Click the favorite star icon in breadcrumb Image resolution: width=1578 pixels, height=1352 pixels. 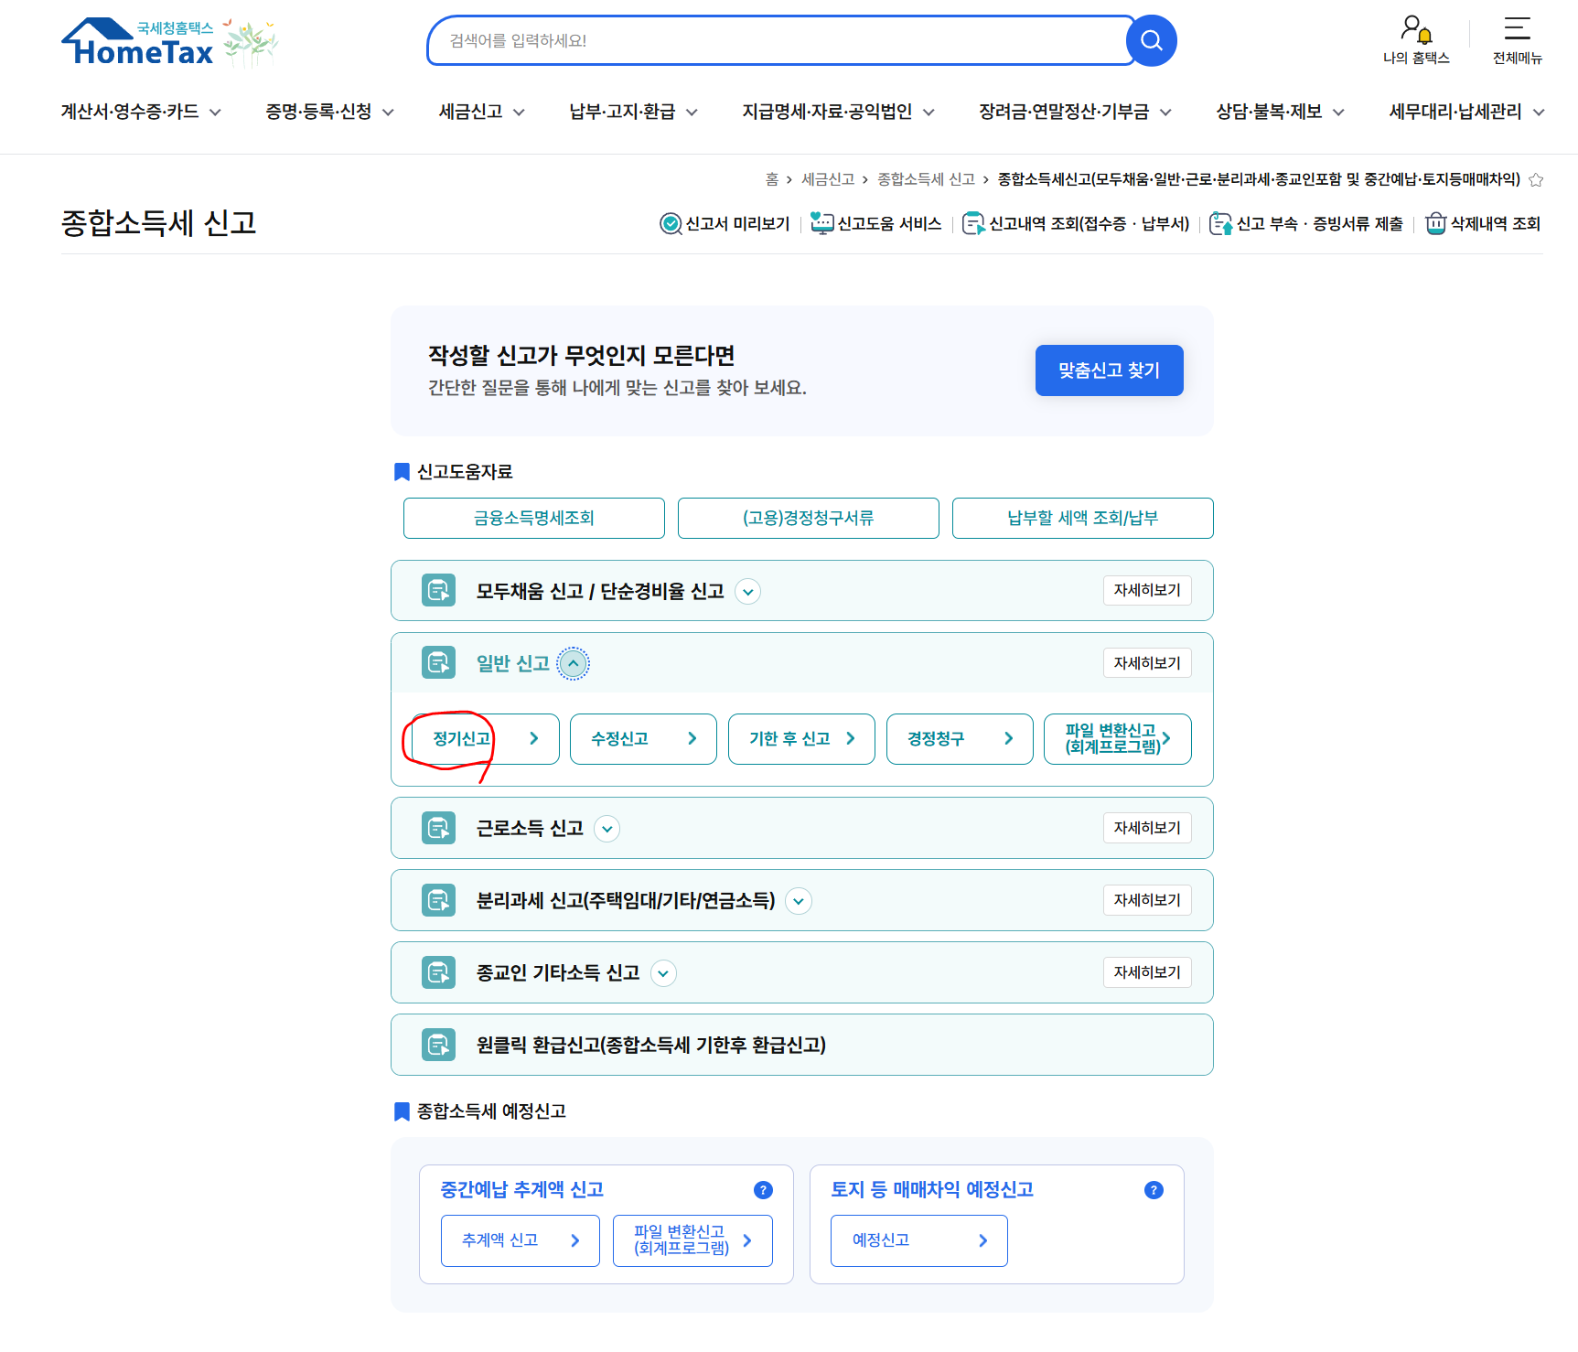pyautogui.click(x=1536, y=180)
